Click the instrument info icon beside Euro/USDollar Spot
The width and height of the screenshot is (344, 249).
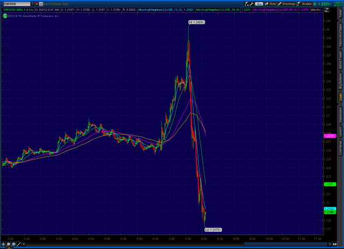[41, 4]
